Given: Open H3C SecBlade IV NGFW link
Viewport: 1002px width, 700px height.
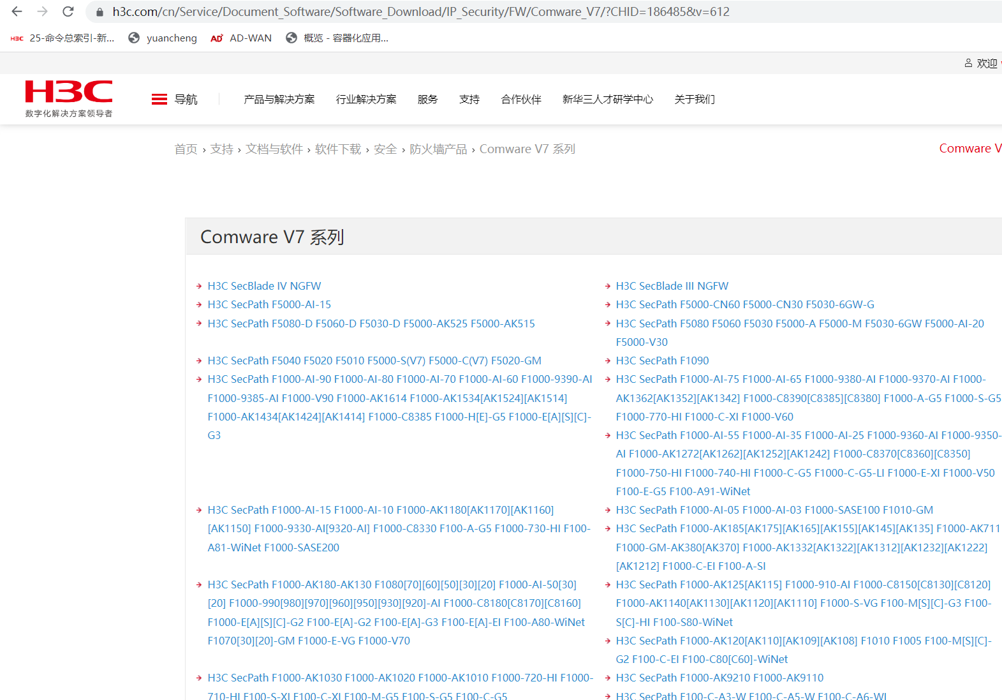Looking at the screenshot, I should tap(264, 286).
